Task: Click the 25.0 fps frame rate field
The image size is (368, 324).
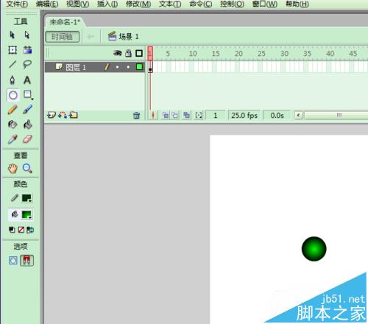Action: tap(244, 115)
